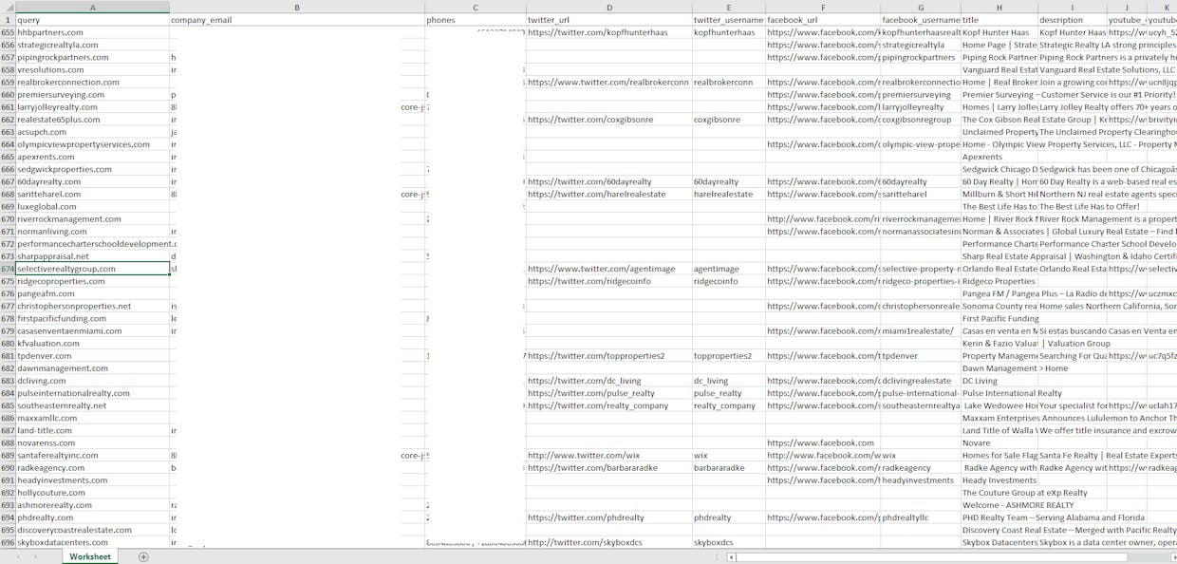Image resolution: width=1177 pixels, height=564 pixels.
Task: Select column B header
Action: 297,7
